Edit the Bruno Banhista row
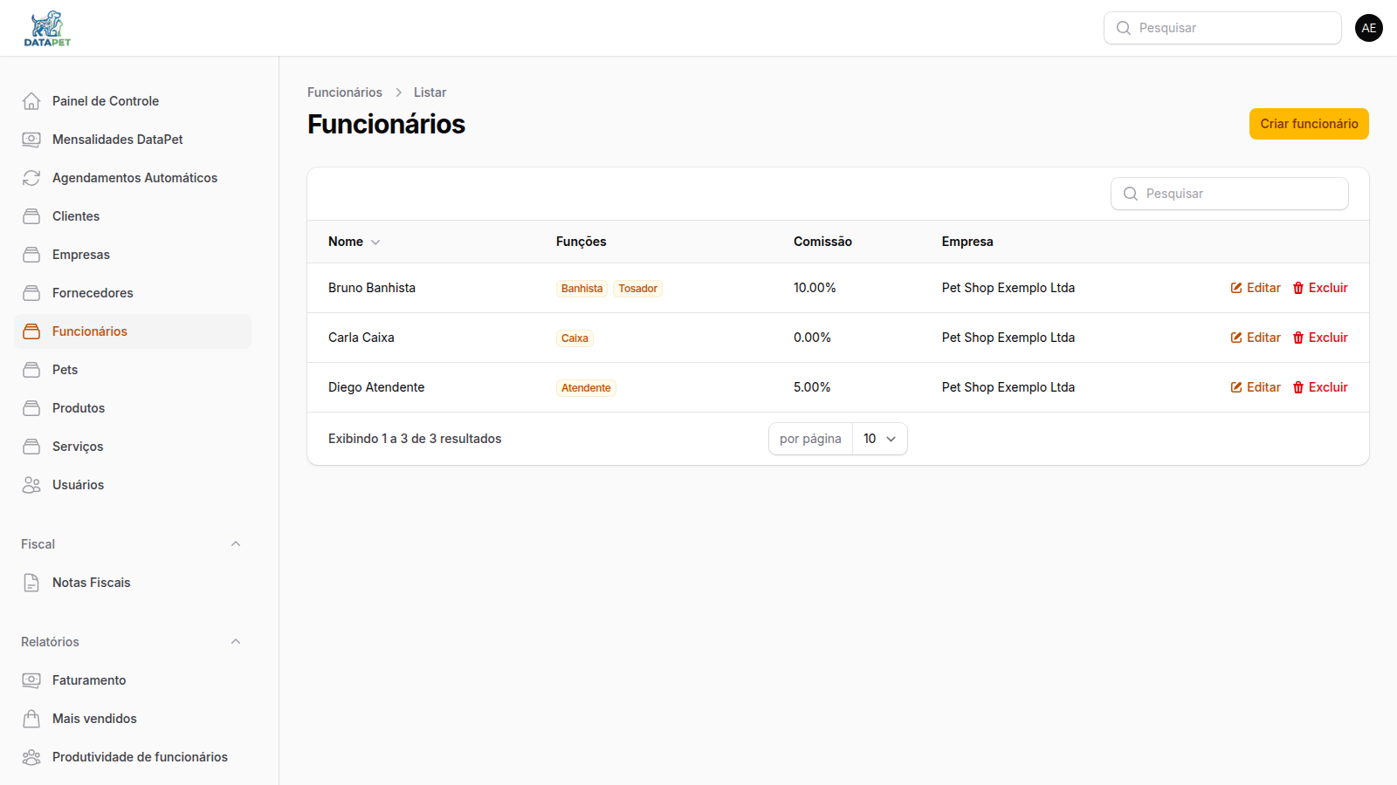The width and height of the screenshot is (1397, 785). [x=1256, y=288]
